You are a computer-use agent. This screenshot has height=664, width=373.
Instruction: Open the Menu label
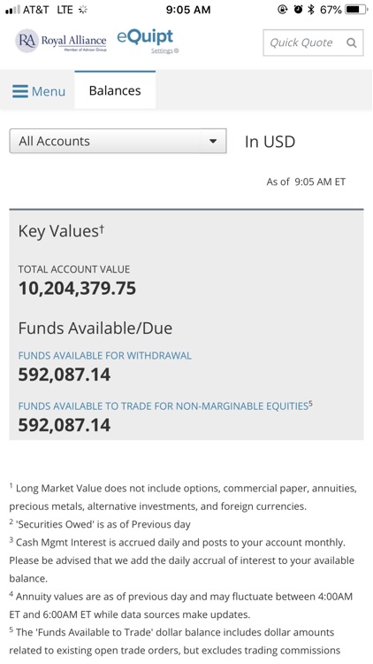click(x=49, y=91)
